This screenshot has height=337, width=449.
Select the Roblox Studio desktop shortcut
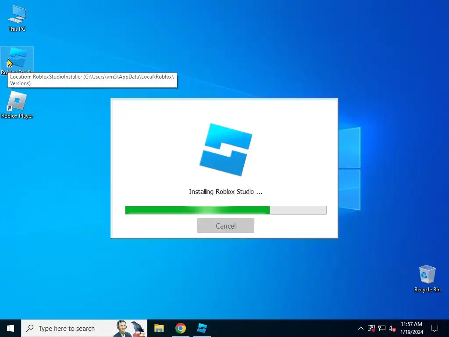pyautogui.click(x=17, y=61)
